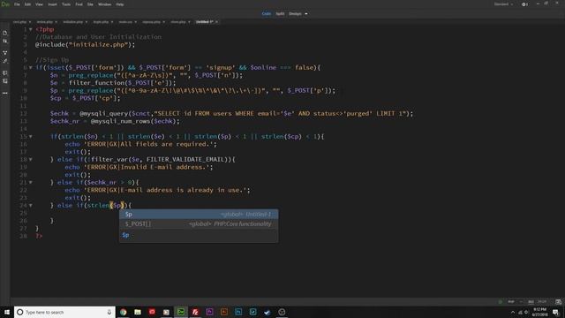Click the taskbar date and time
Screen dimensions: 565x318
tap(539, 312)
